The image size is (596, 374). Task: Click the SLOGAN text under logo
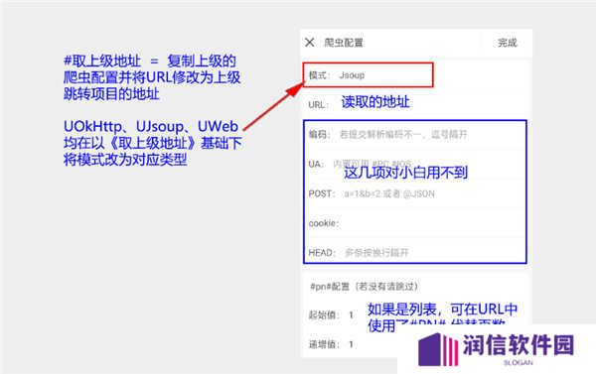point(519,363)
